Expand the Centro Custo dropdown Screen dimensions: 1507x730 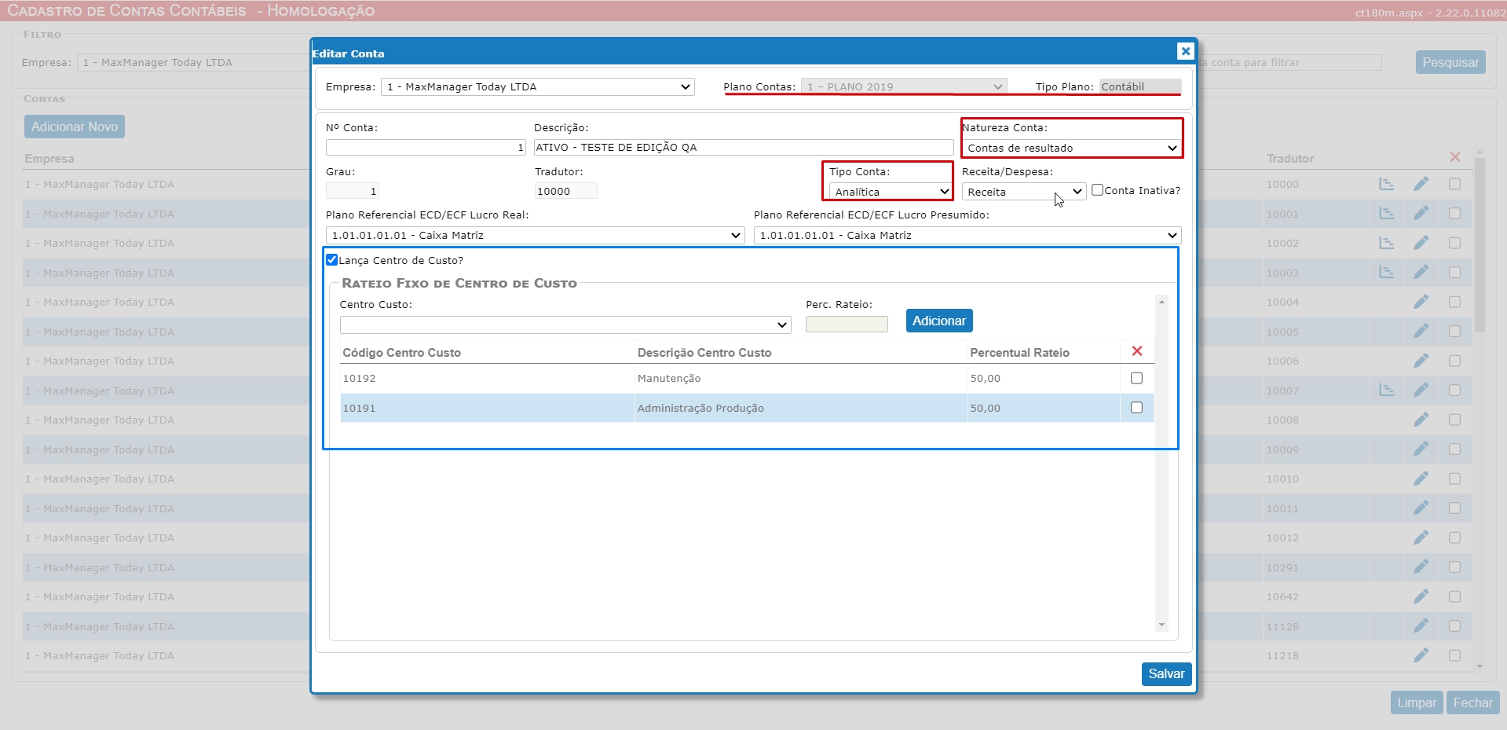coord(565,325)
